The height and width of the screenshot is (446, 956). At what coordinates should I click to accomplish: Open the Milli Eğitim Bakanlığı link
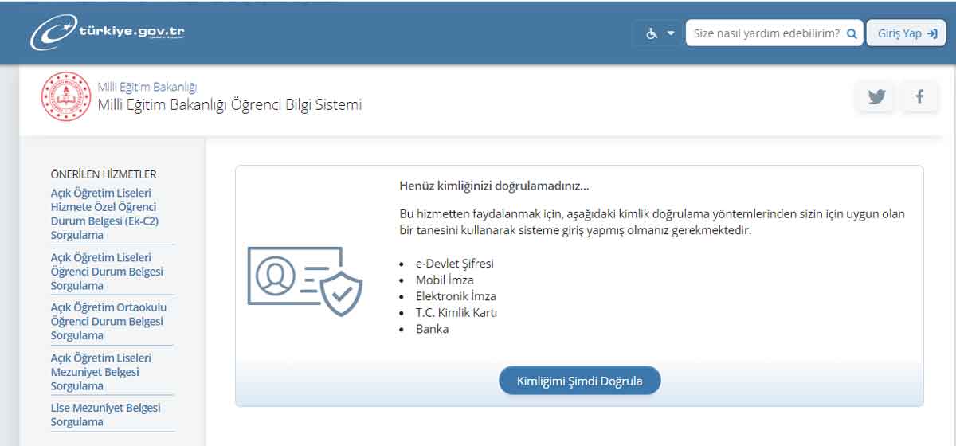point(147,87)
